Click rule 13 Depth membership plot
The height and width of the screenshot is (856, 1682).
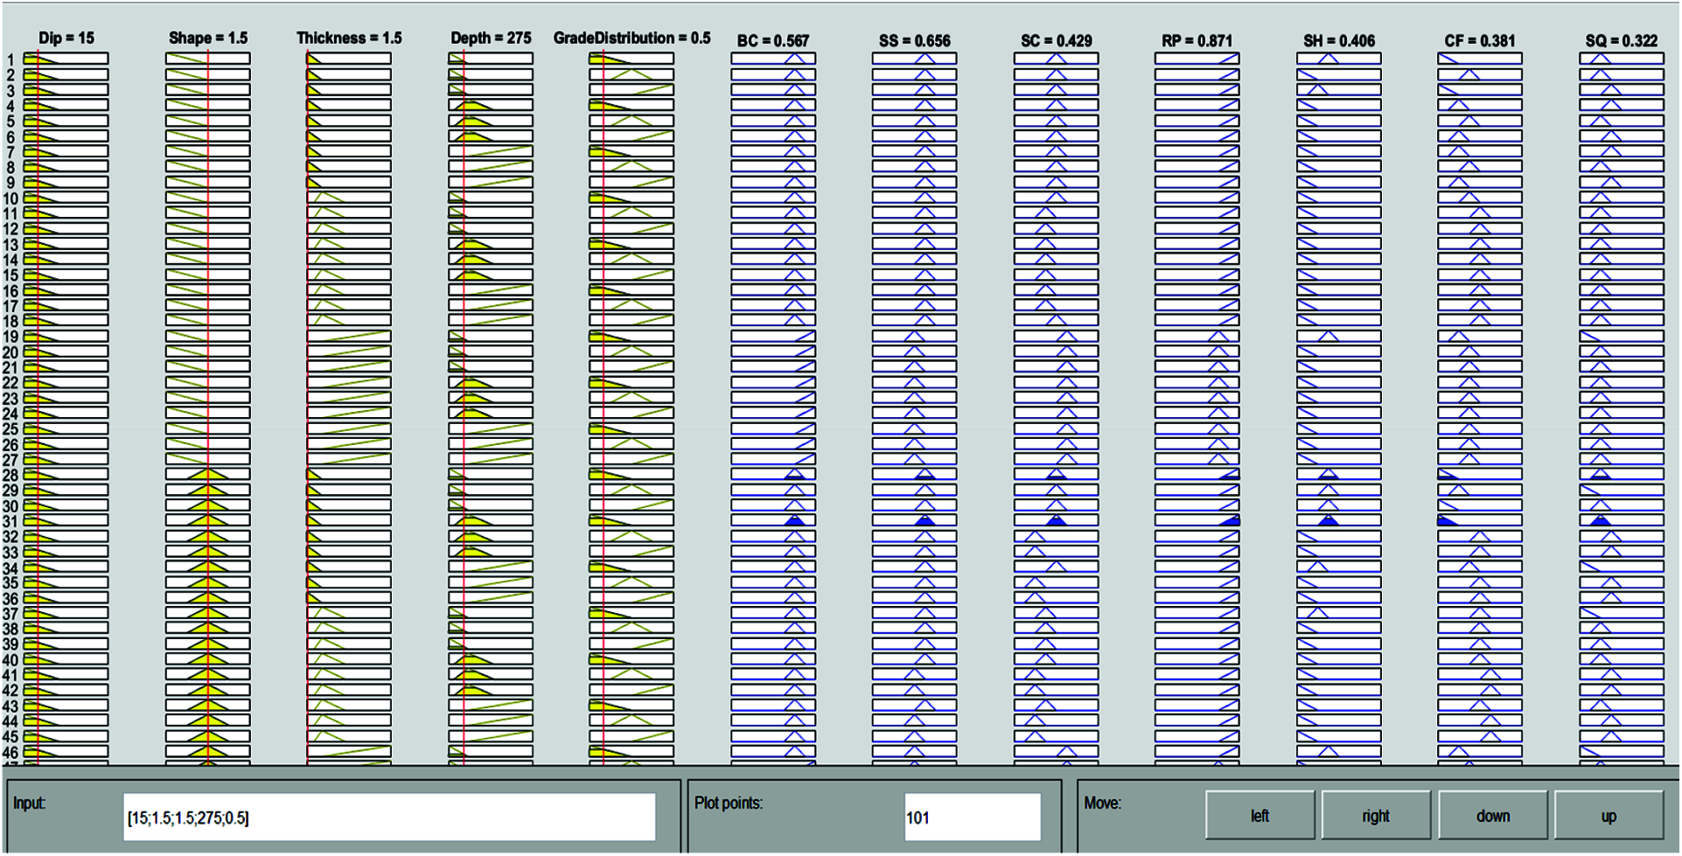(x=491, y=244)
